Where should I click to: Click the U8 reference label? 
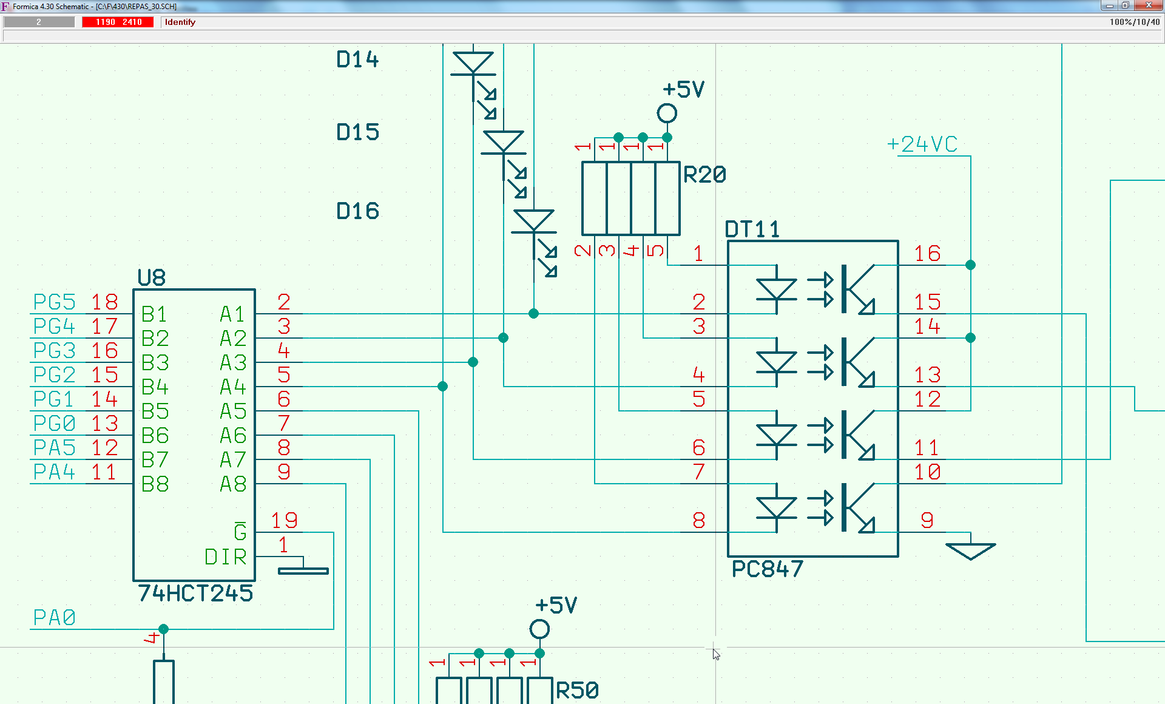pos(152,278)
